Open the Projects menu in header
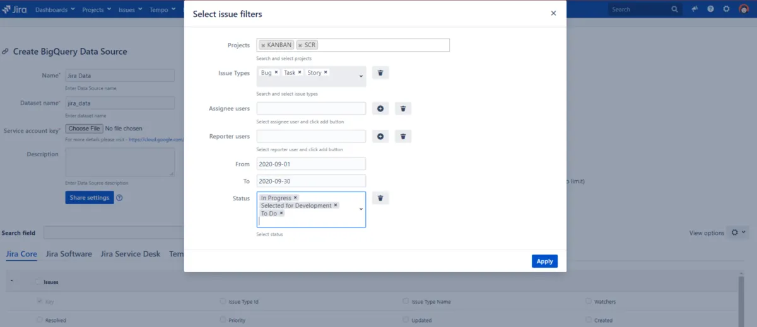This screenshot has width=757, height=327. point(97,9)
